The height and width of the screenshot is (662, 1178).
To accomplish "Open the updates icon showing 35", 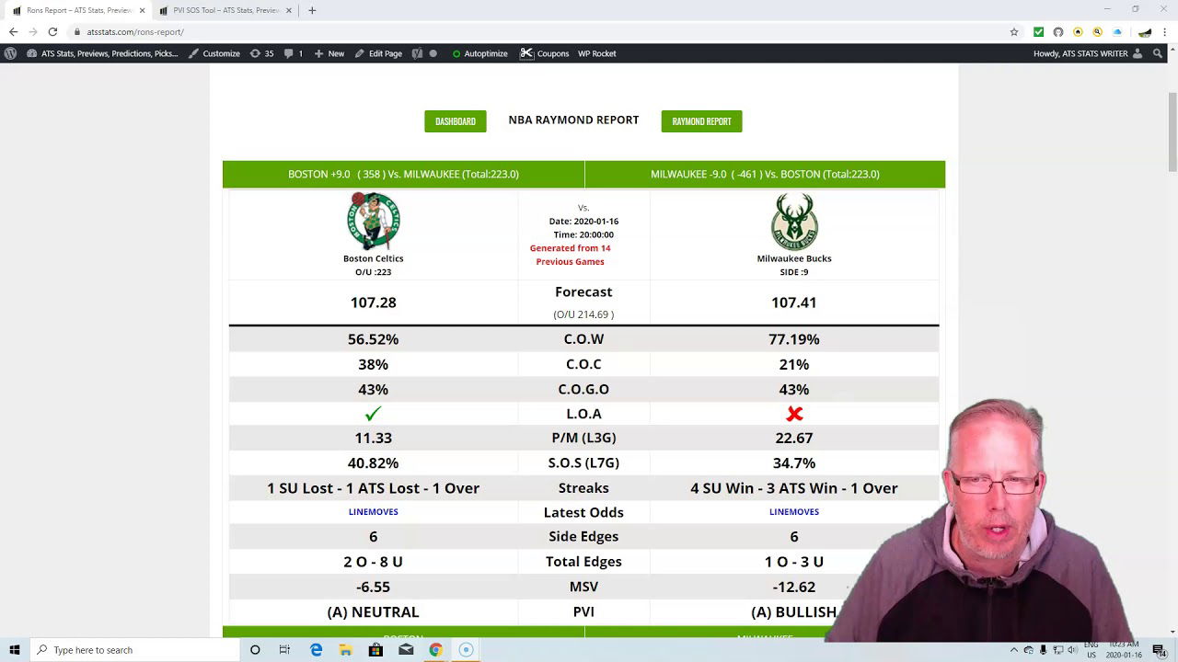I will click(x=261, y=53).
